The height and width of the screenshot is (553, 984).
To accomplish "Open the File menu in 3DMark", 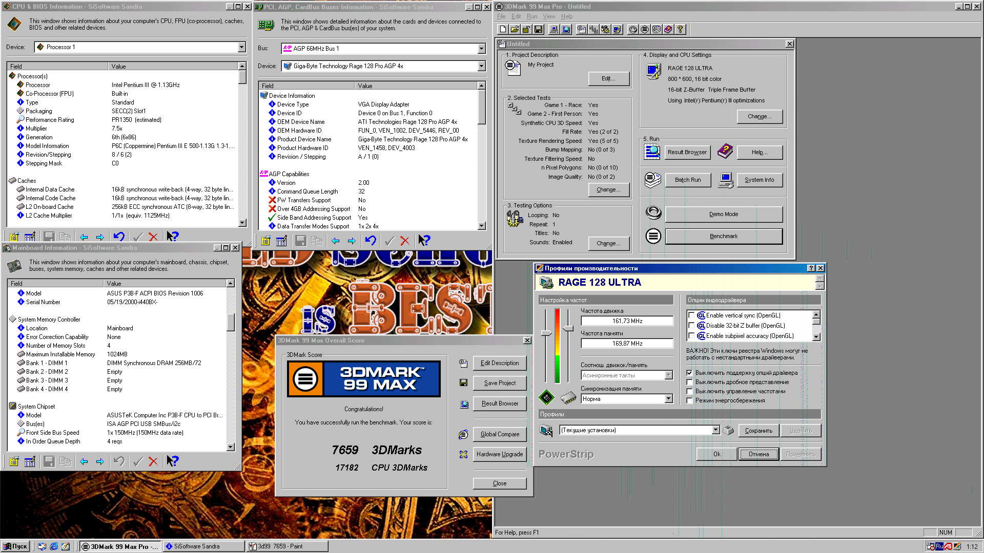I will [501, 16].
